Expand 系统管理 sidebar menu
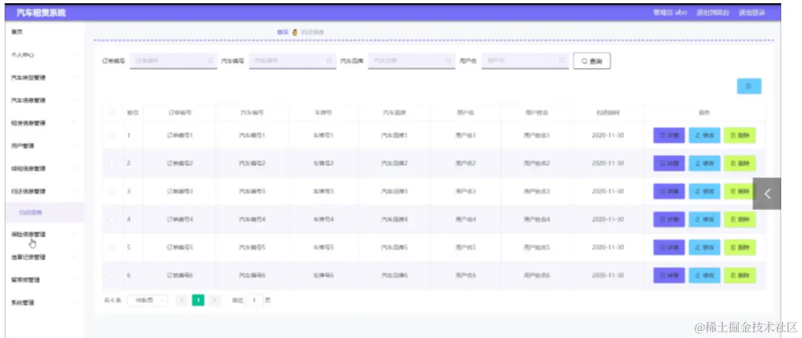This screenshot has height=338, width=802. coord(44,302)
